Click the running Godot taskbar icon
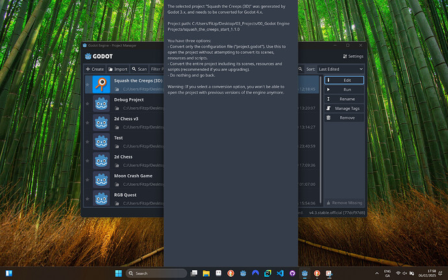The height and width of the screenshot is (280, 448). click(x=305, y=274)
